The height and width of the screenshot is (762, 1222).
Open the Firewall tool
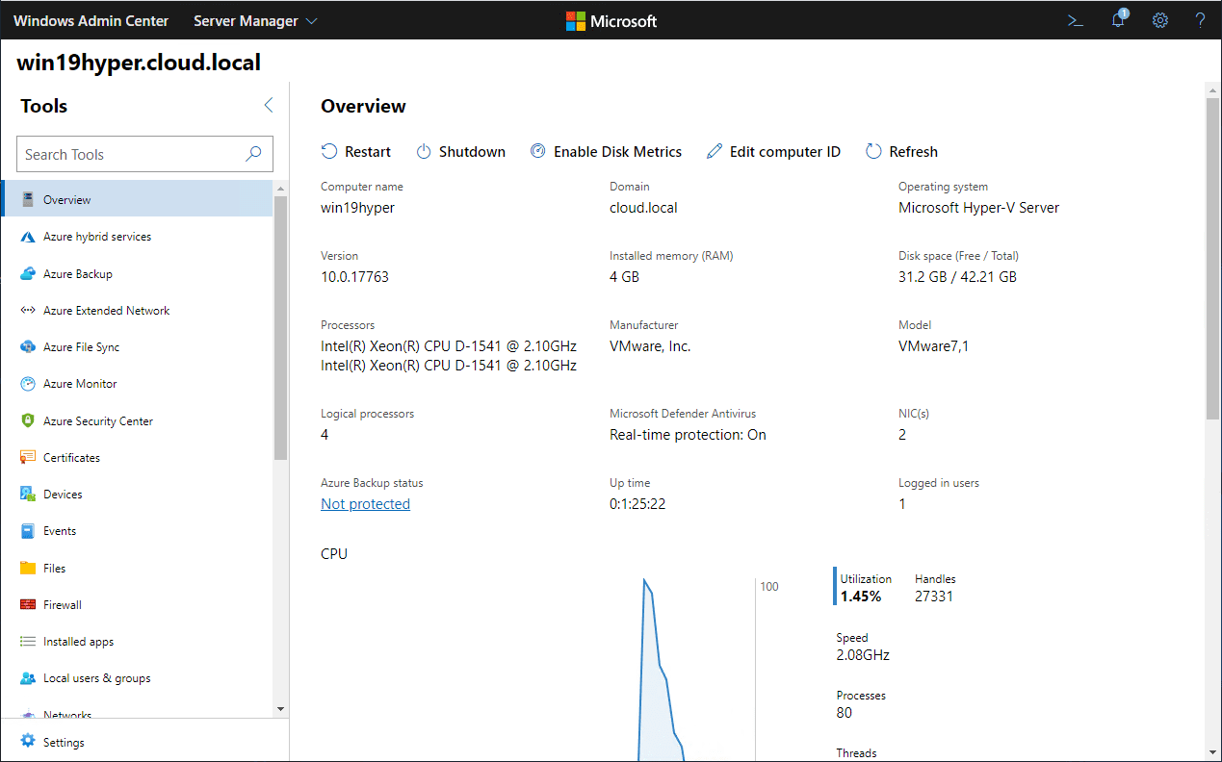point(62,604)
